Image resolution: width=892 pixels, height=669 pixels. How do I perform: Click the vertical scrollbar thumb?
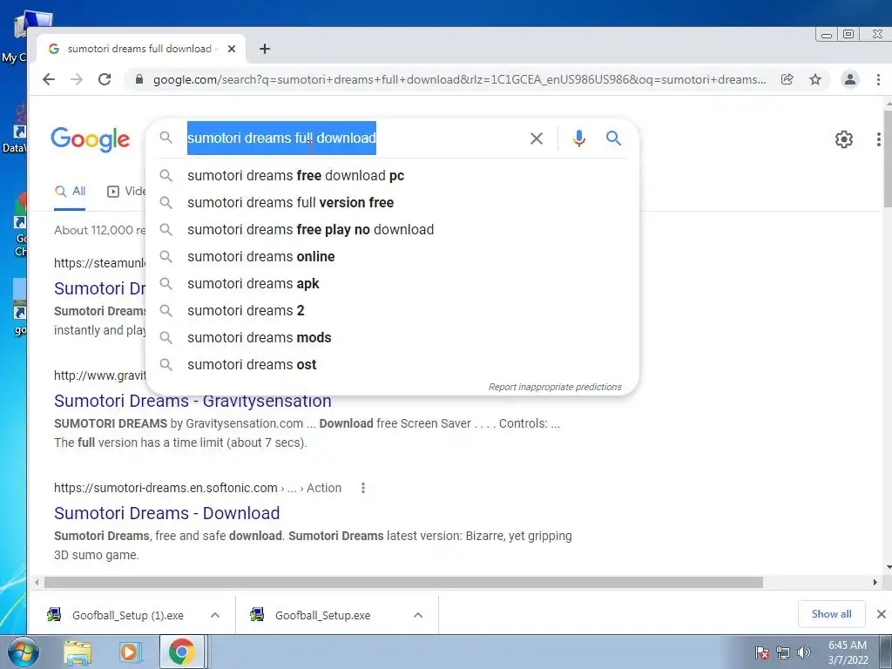click(888, 160)
